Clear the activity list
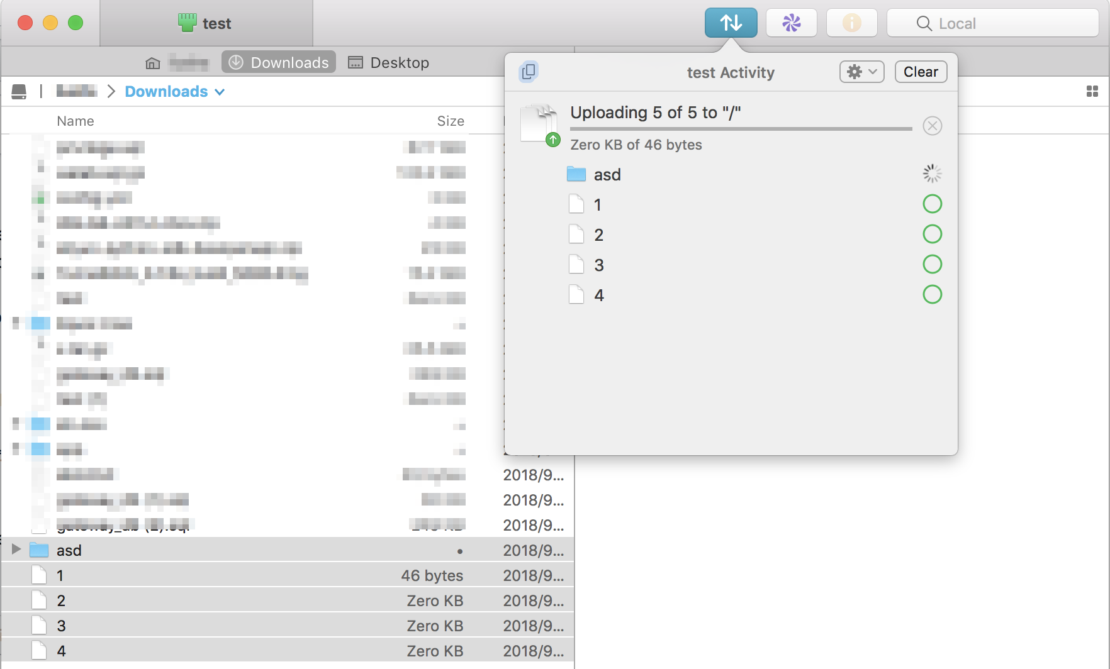This screenshot has width=1110, height=669. coord(921,72)
